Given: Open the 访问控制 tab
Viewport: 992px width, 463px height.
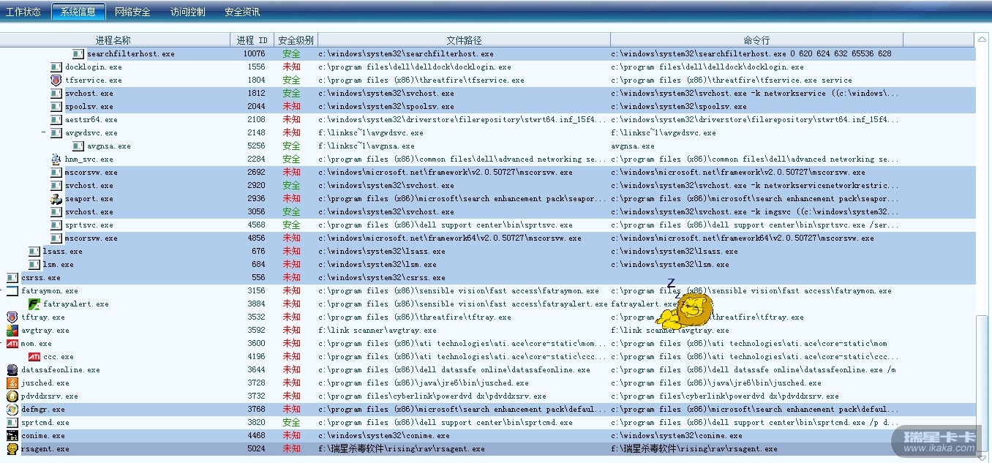Looking at the screenshot, I should (187, 12).
